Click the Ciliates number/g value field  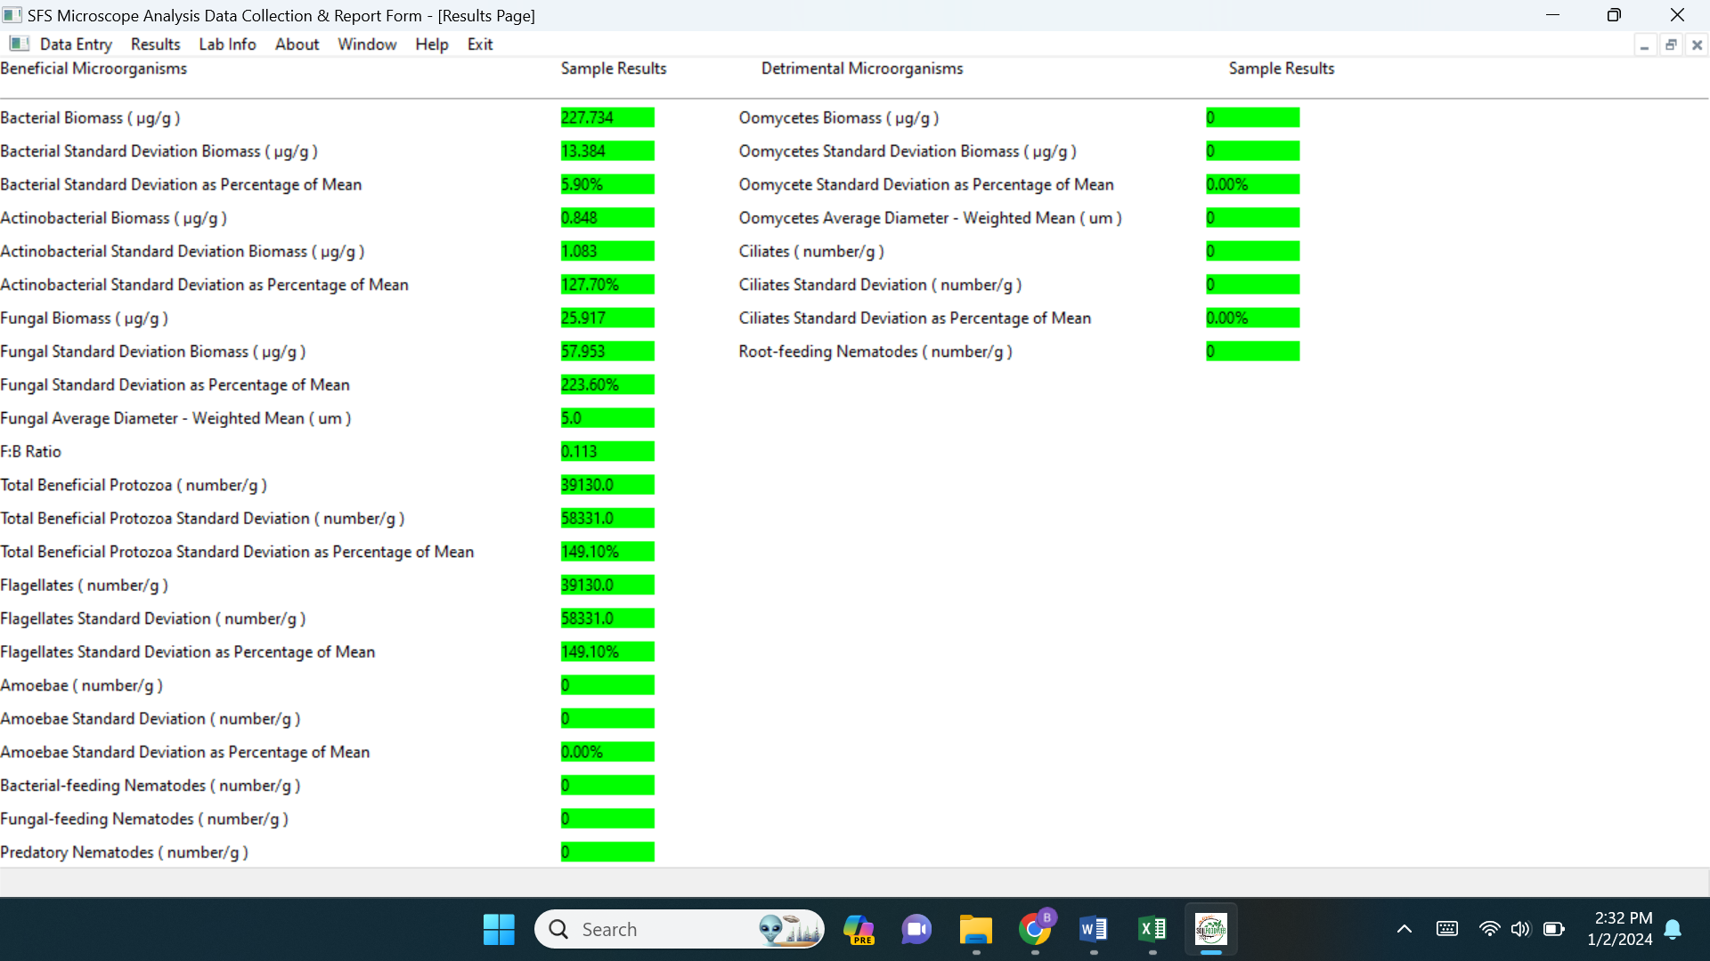(x=1252, y=251)
